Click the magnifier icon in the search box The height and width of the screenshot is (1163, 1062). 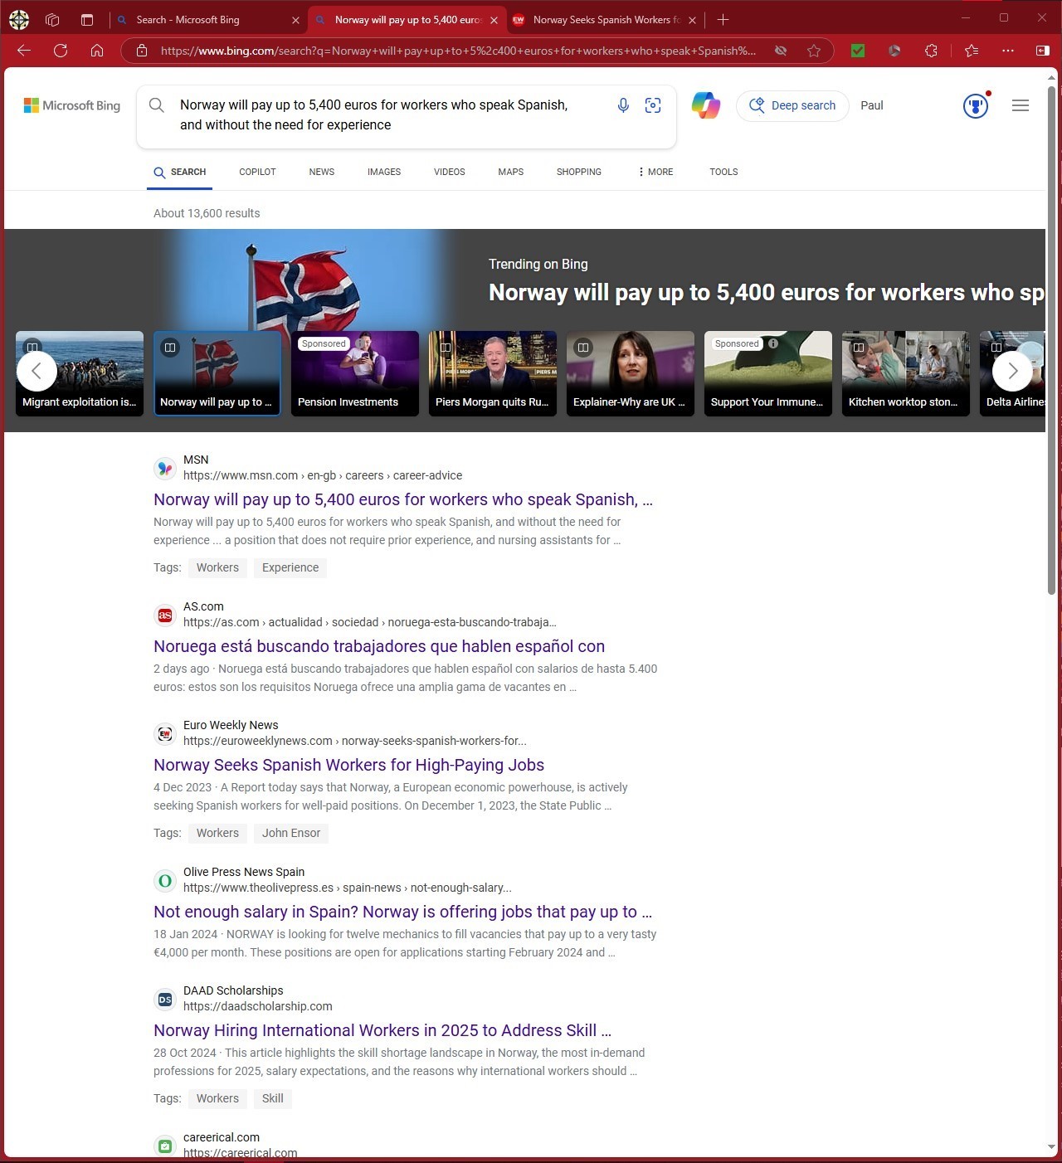point(156,105)
